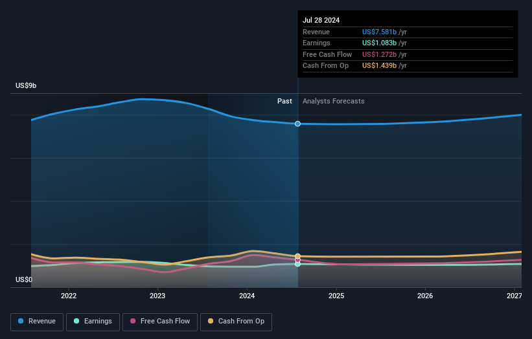Screen dimensions: 532x339
Task: Click the US$1.083b earnings value
Action: click(379, 43)
